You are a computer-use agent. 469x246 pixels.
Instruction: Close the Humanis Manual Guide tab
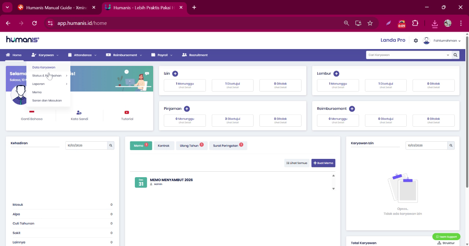[94, 7]
